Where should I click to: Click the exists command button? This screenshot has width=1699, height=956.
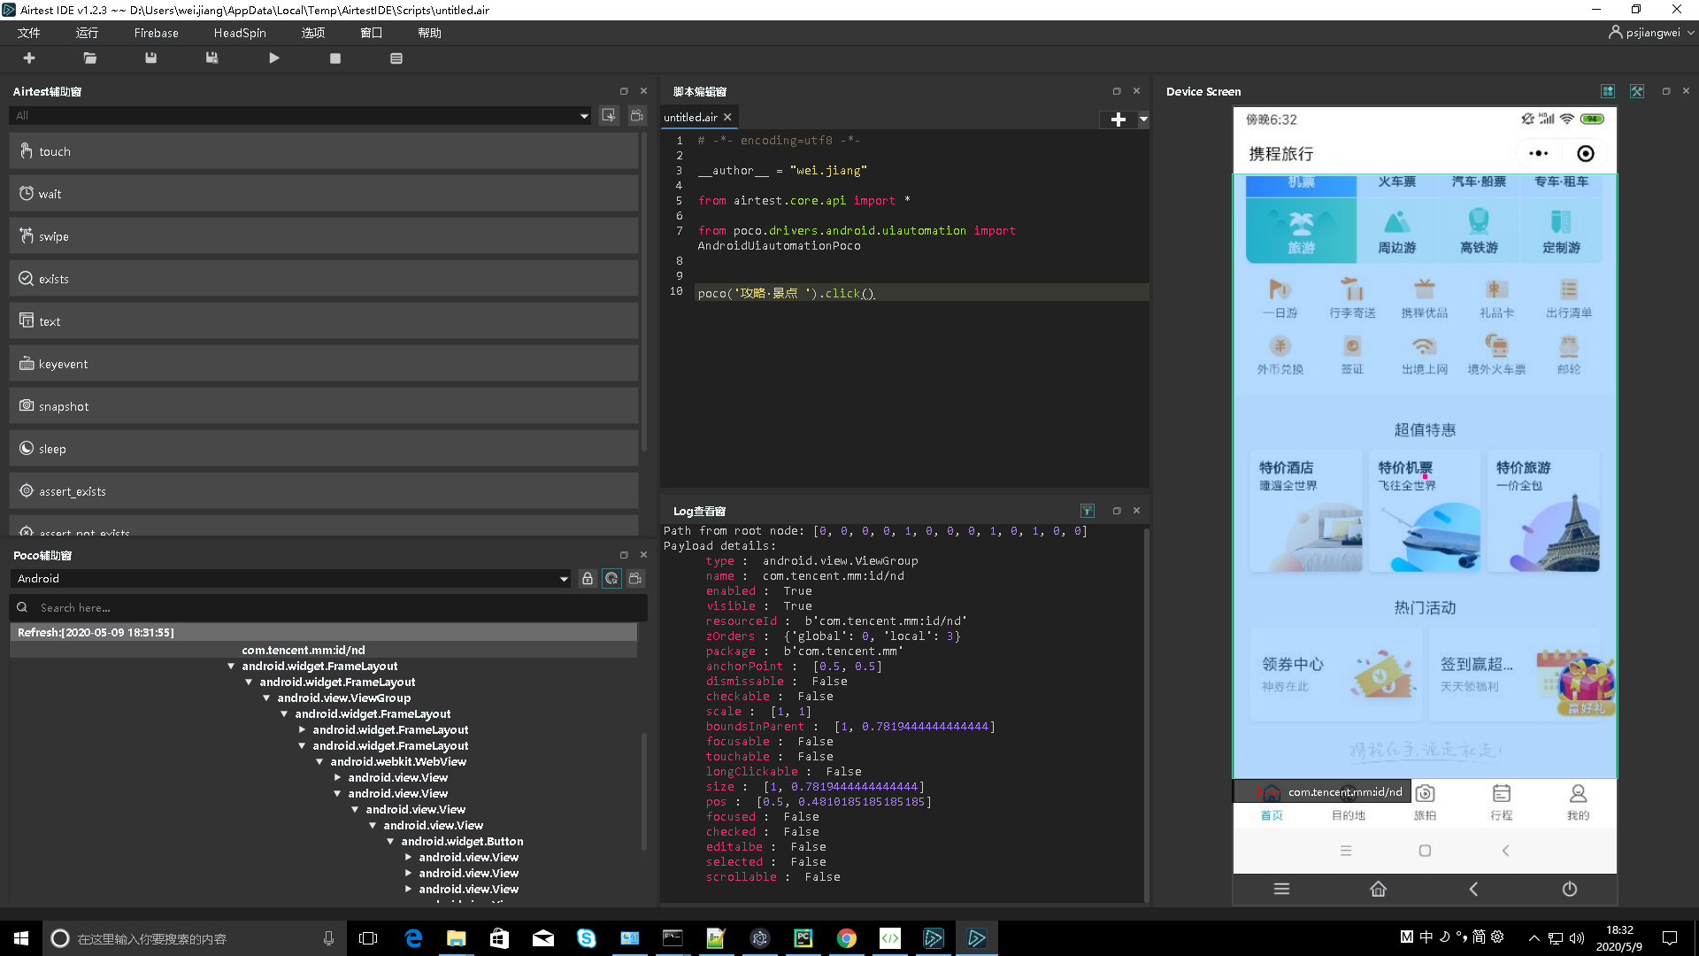pos(324,279)
